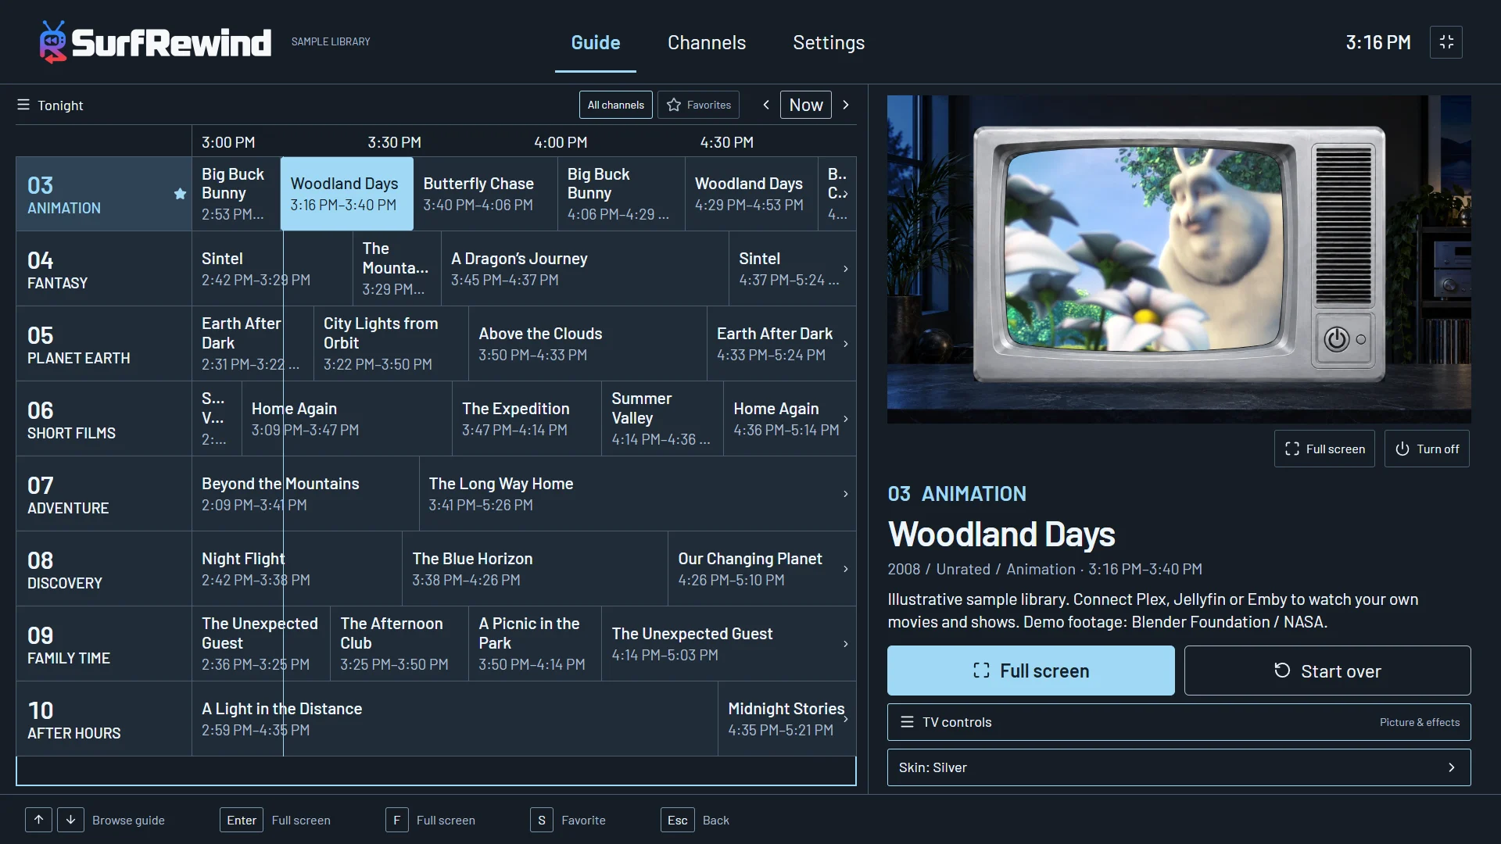1501x844 pixels.
Task: Toggle favorite star on channel 03 Animation
Action: 180,194
